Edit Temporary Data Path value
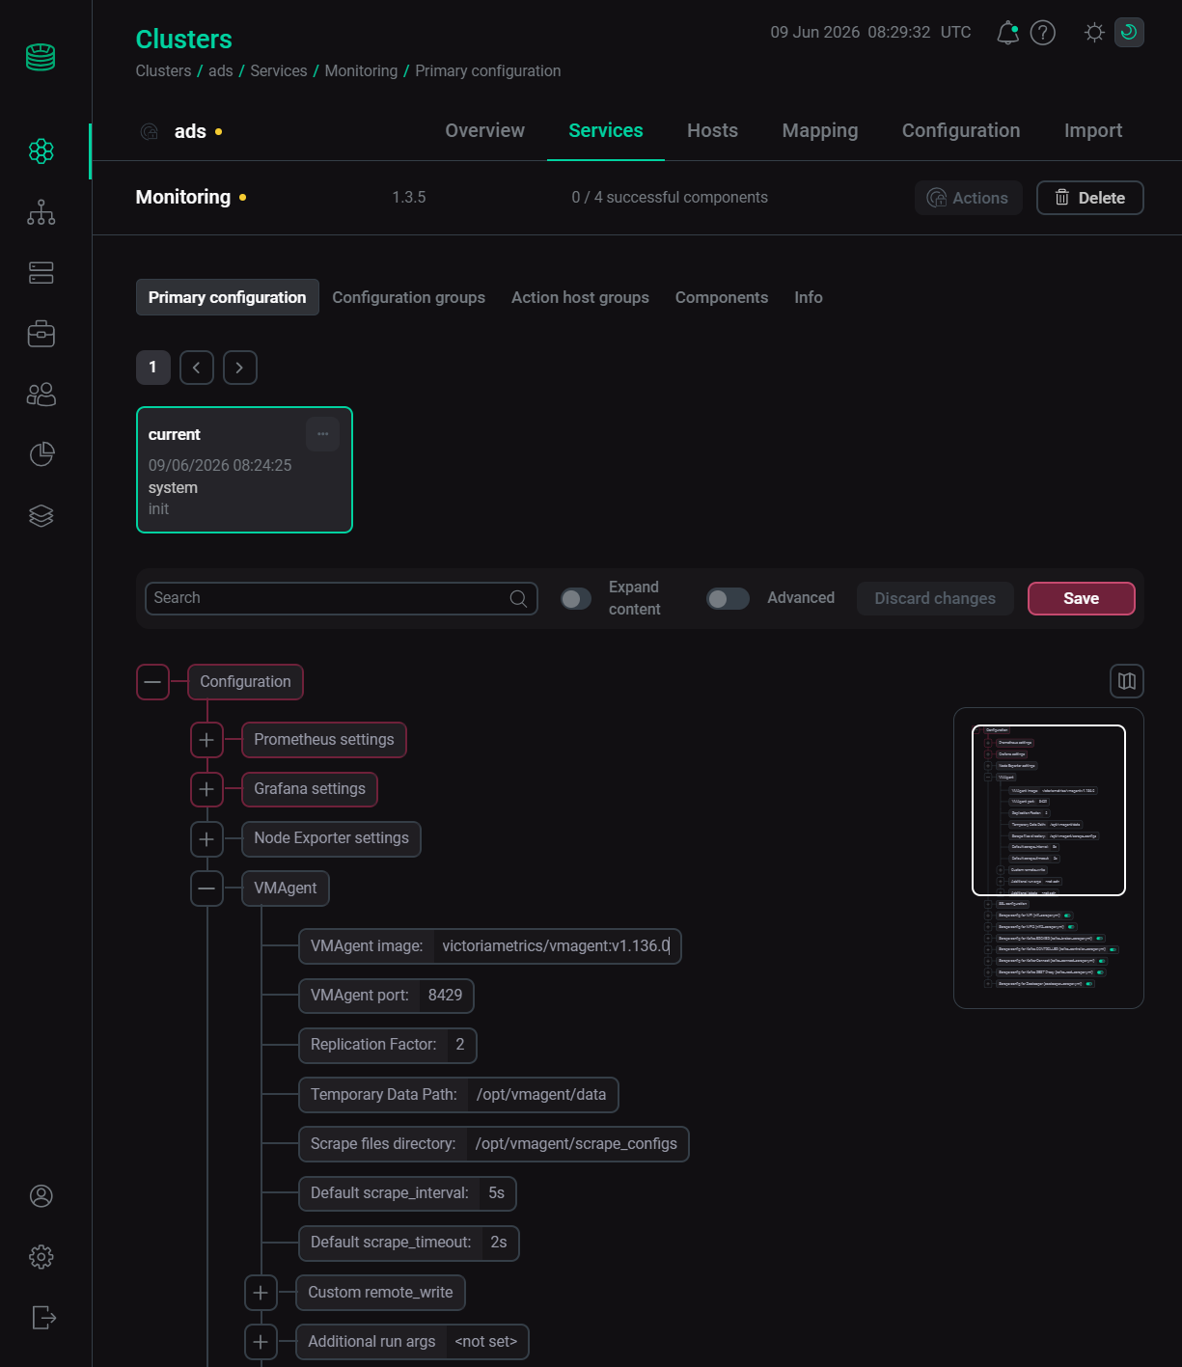 click(541, 1095)
